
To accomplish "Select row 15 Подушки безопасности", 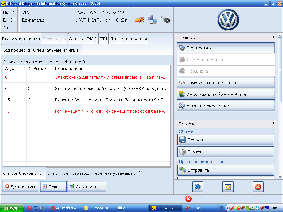I will coord(87,100).
